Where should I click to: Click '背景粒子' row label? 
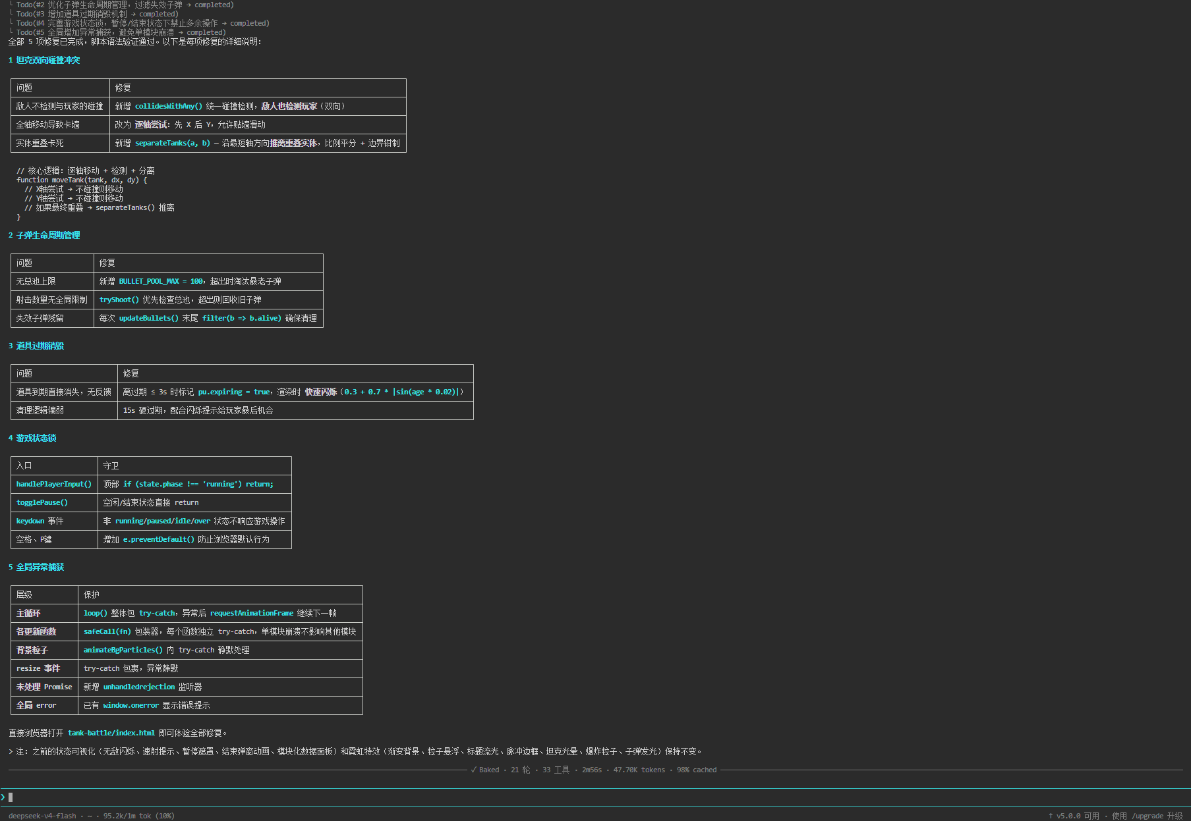(32, 650)
